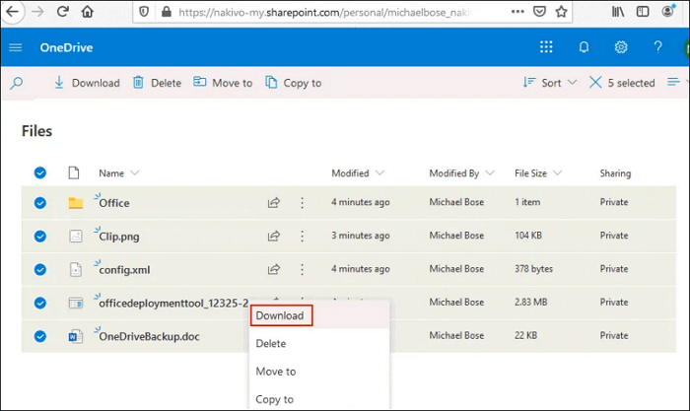Deselect the config.xml file checkbox
The height and width of the screenshot is (411, 690).
[40, 269]
